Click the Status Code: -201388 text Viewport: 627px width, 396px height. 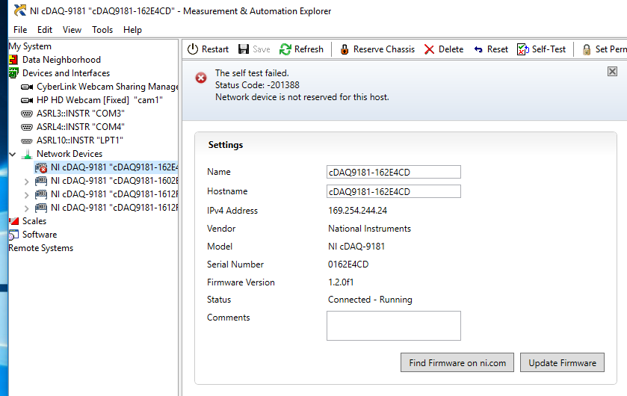257,85
